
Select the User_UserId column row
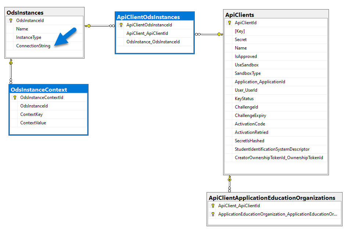coord(276,90)
